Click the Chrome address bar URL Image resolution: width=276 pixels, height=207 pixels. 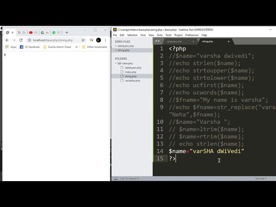point(53,40)
